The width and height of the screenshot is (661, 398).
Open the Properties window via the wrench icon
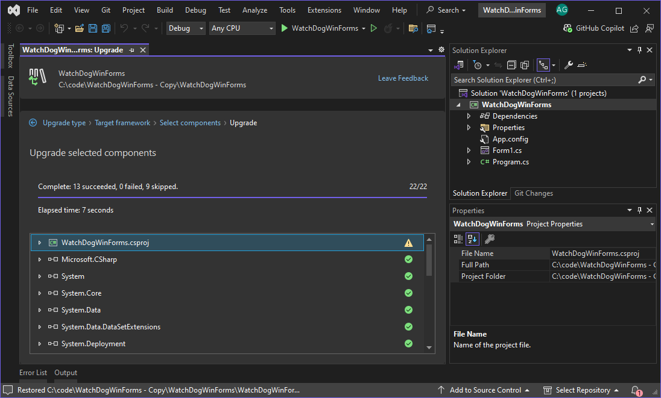point(568,64)
